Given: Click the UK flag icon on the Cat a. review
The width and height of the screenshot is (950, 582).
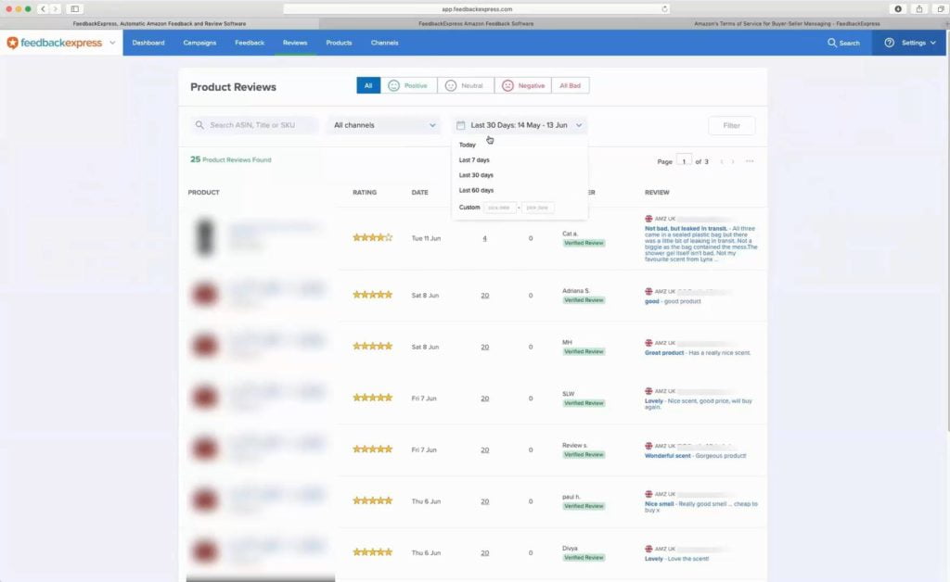Looking at the screenshot, I should (x=648, y=219).
